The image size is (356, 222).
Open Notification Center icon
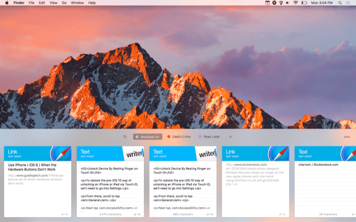348,3
